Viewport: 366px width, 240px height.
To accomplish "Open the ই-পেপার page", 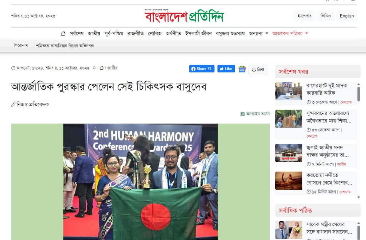I will pos(304,16).
